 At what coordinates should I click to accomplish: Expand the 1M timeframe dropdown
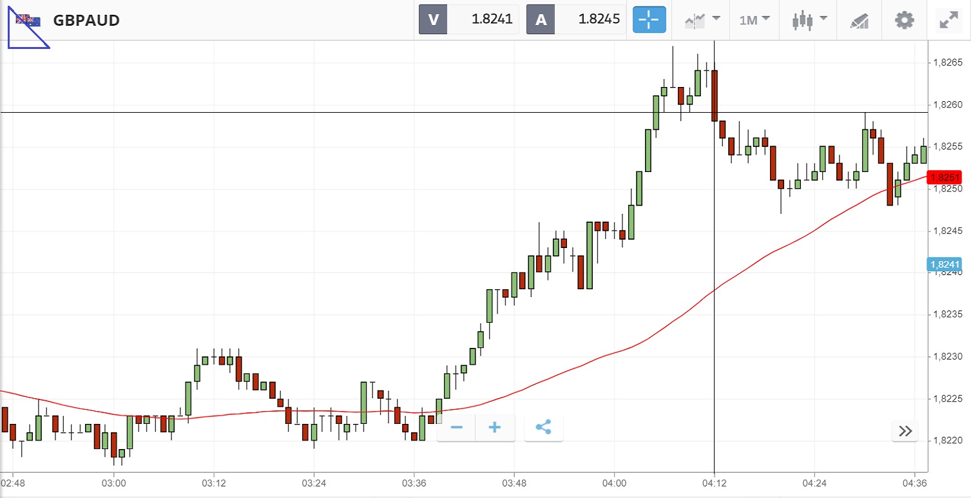pyautogui.click(x=755, y=20)
